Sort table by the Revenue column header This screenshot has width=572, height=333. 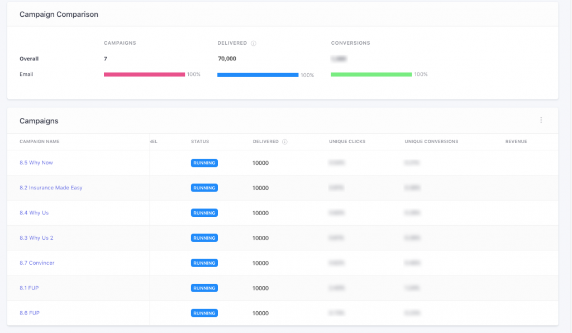[516, 142]
